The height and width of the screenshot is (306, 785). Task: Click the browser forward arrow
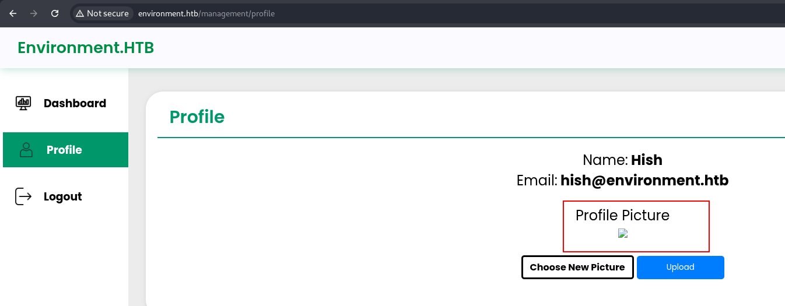pyautogui.click(x=34, y=13)
